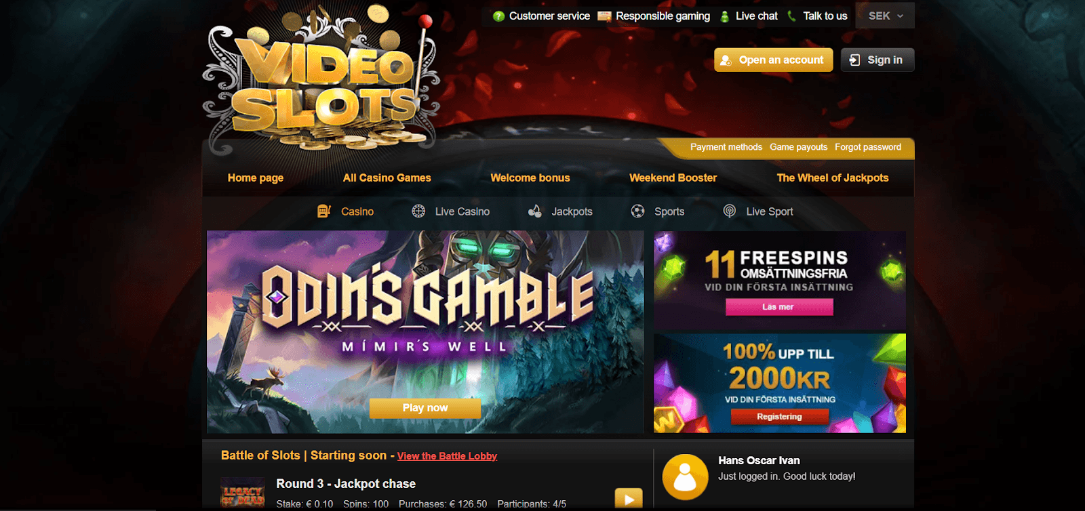Go to the Weekend Booster menu item
This screenshot has width=1085, height=511.
point(673,178)
